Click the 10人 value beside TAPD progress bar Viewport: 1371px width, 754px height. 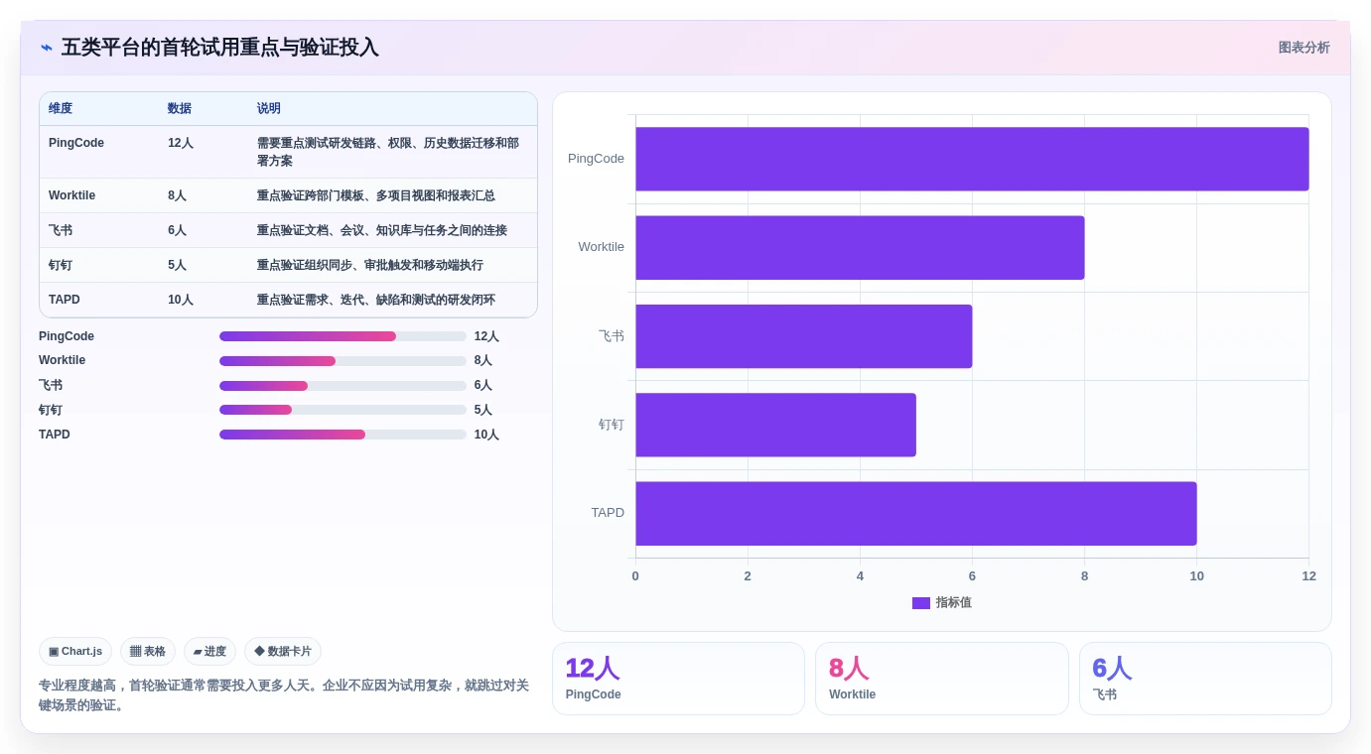click(486, 435)
